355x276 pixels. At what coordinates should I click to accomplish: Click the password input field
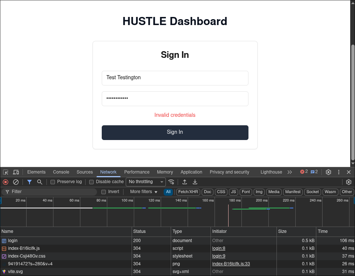[175, 99]
